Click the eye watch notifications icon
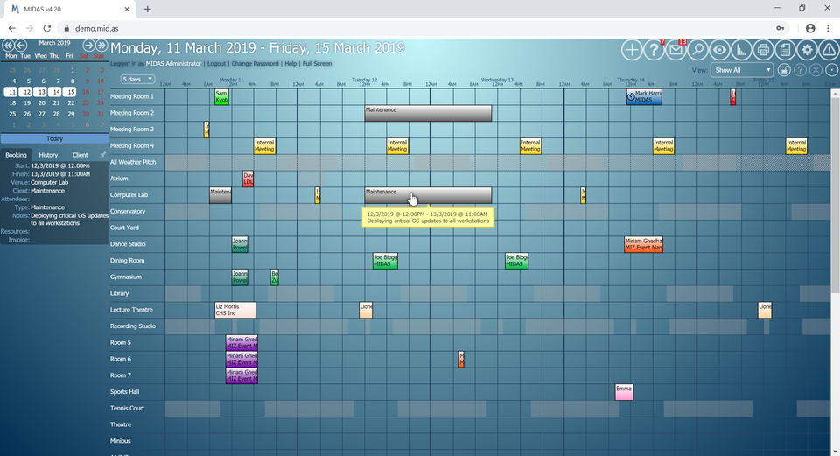Image resolution: width=840 pixels, height=456 pixels. tap(719, 50)
